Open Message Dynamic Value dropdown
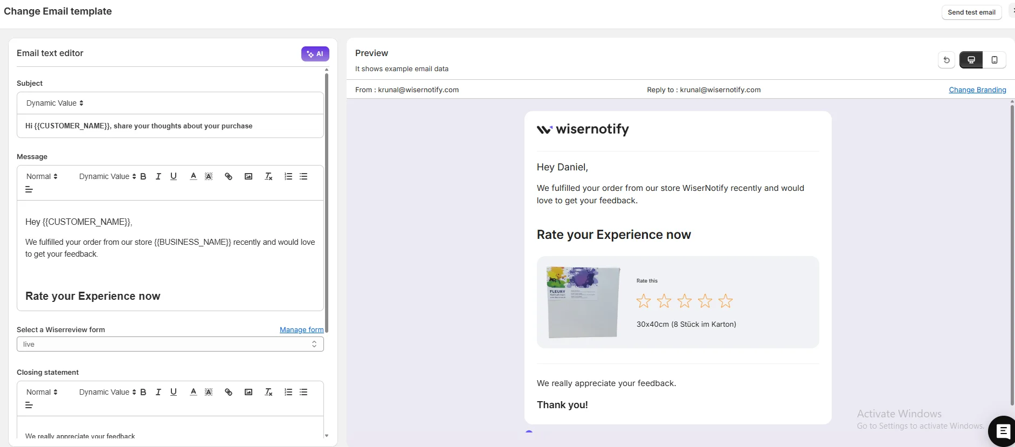Image resolution: width=1015 pixels, height=447 pixels. (x=107, y=176)
